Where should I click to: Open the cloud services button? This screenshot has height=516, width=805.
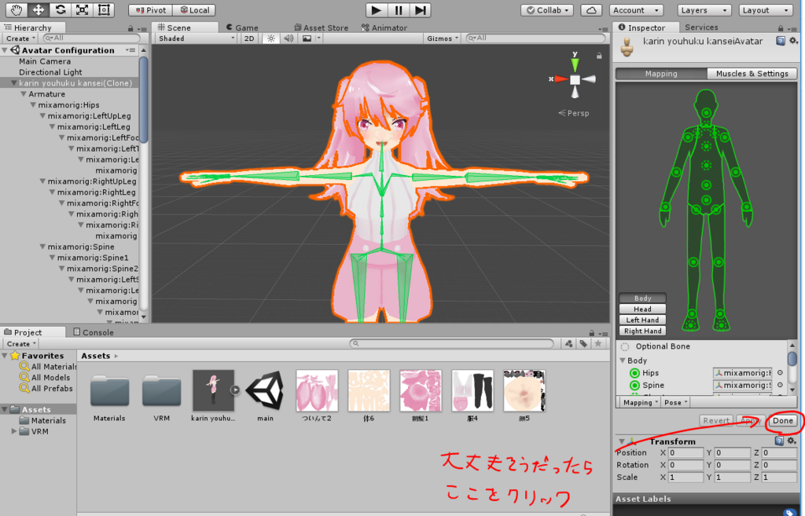coord(591,10)
